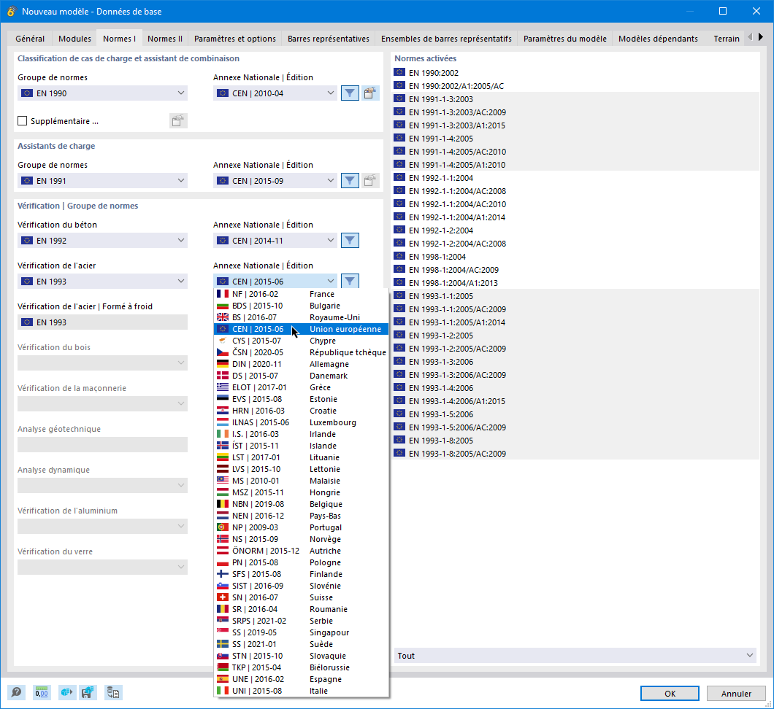This screenshot has height=709, width=774.
Task: Click the edit icon beside Supplémentaire
Action: [x=178, y=121]
